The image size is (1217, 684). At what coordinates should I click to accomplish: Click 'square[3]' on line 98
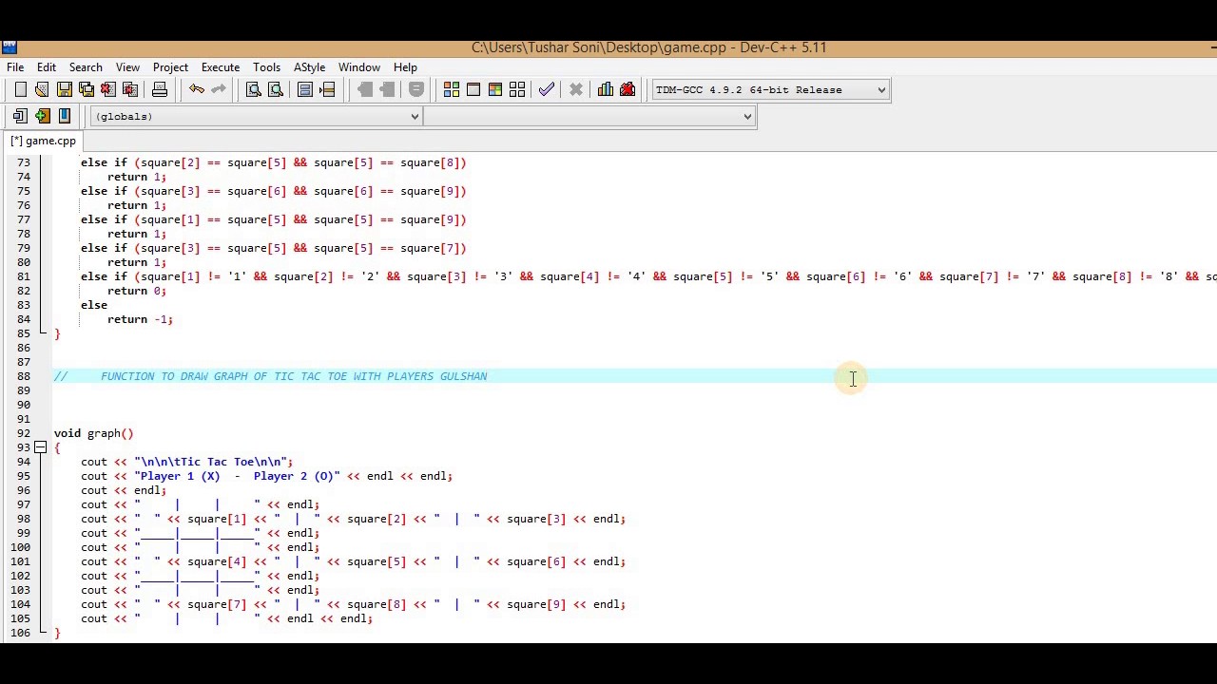(x=536, y=519)
